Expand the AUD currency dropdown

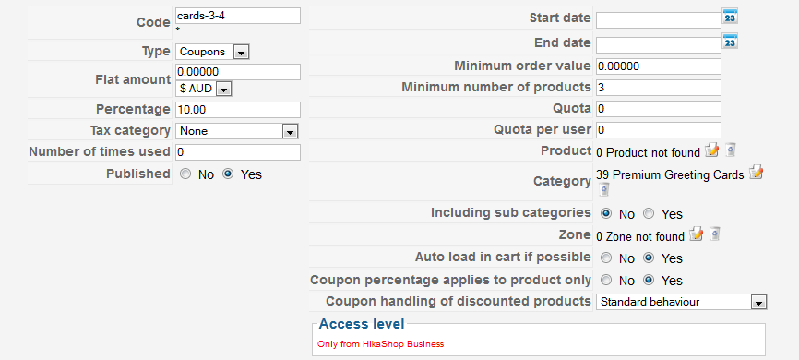(204, 90)
